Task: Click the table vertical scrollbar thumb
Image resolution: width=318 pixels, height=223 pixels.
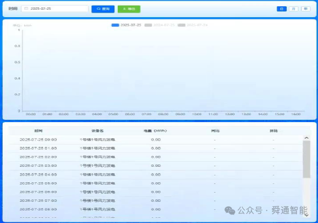Action: (x=307, y=159)
